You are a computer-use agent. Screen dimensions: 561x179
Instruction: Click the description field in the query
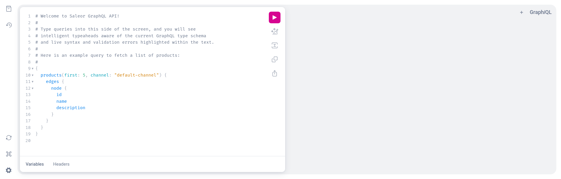pos(71,108)
